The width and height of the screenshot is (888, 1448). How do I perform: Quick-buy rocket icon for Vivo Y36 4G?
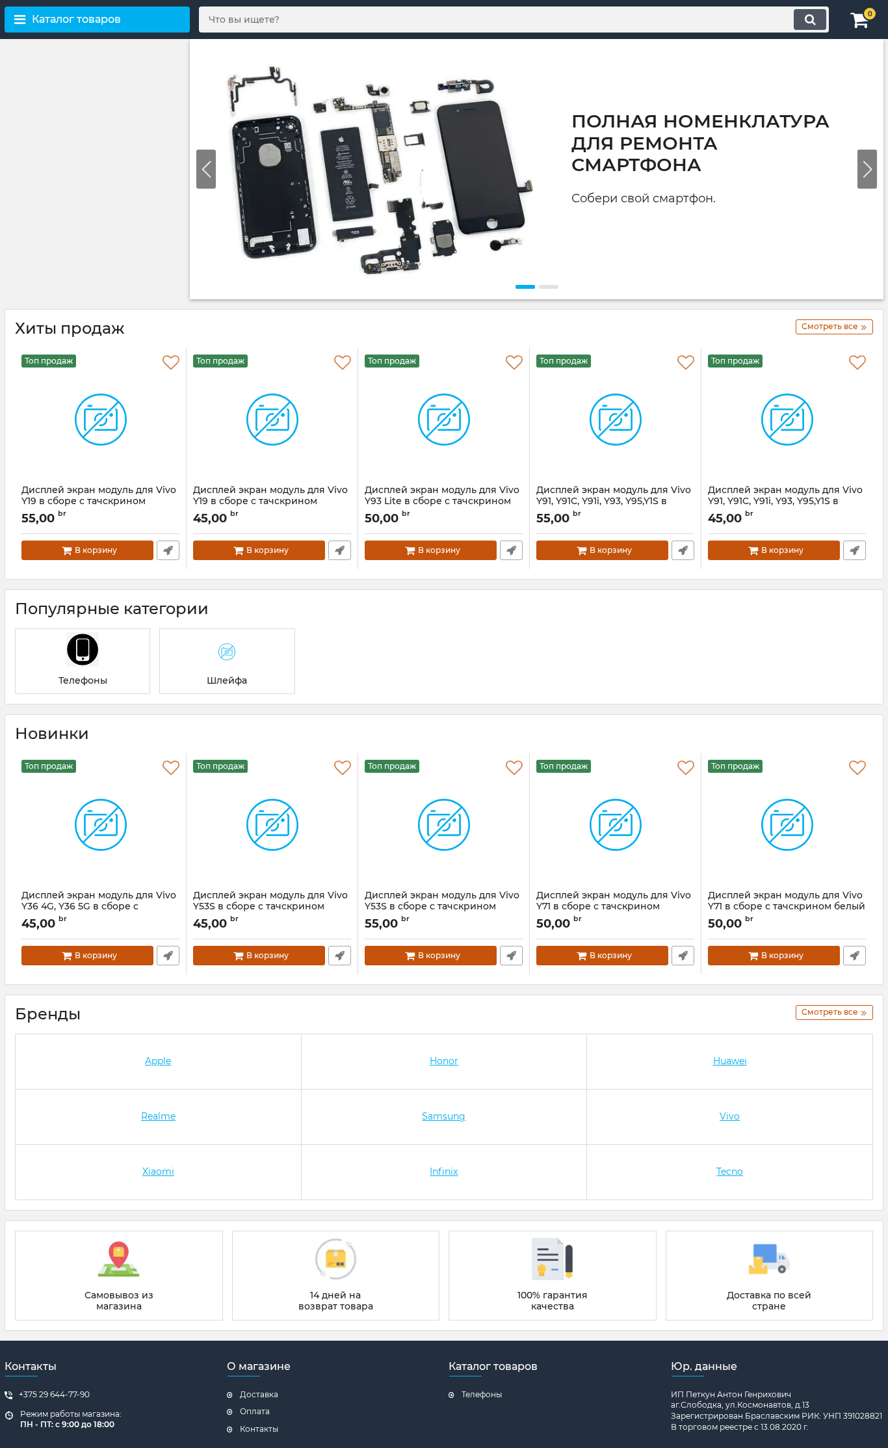point(168,956)
